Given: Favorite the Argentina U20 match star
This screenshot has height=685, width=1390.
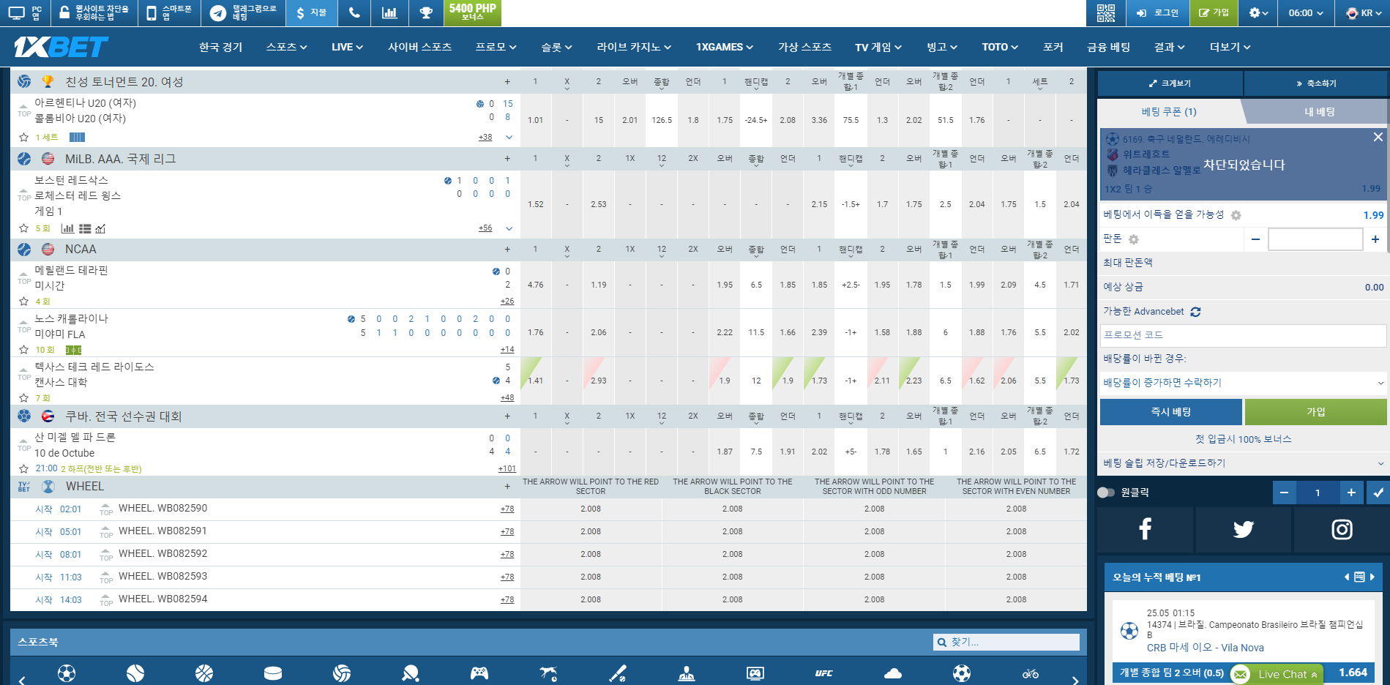Looking at the screenshot, I should click(x=23, y=137).
